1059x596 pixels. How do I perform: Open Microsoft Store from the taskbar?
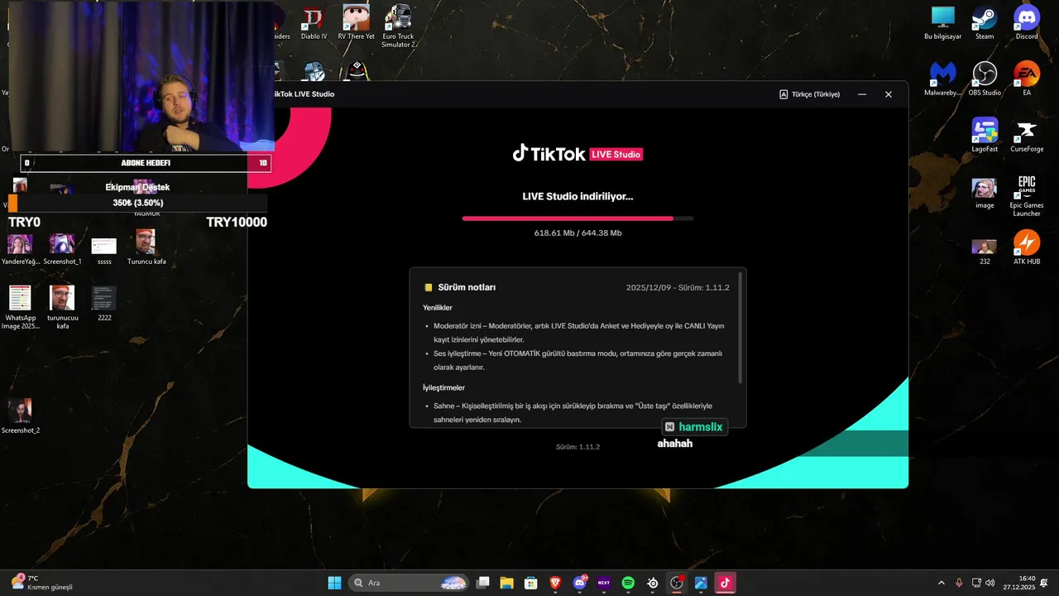(531, 583)
